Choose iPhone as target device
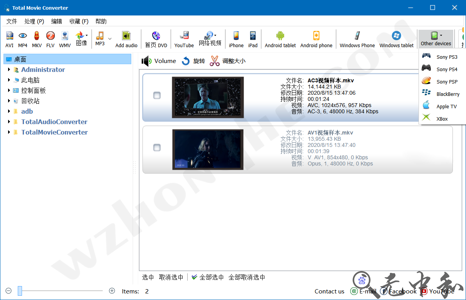The height and width of the screenshot is (300, 466). click(236, 39)
